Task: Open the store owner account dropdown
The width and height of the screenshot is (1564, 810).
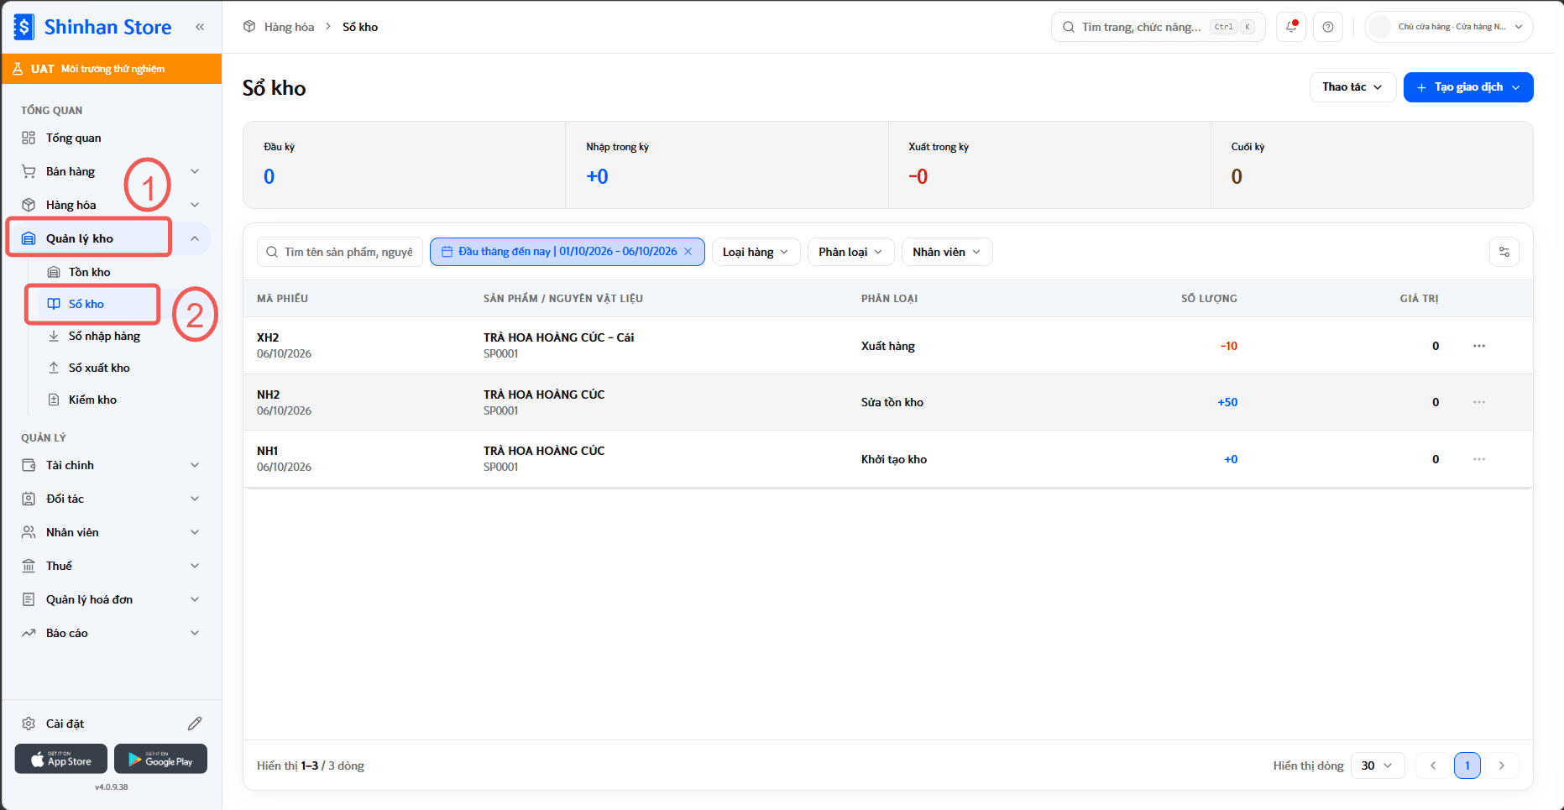Action: (1449, 27)
